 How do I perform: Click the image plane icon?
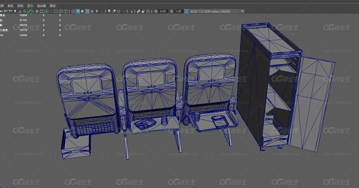pos(20,11)
